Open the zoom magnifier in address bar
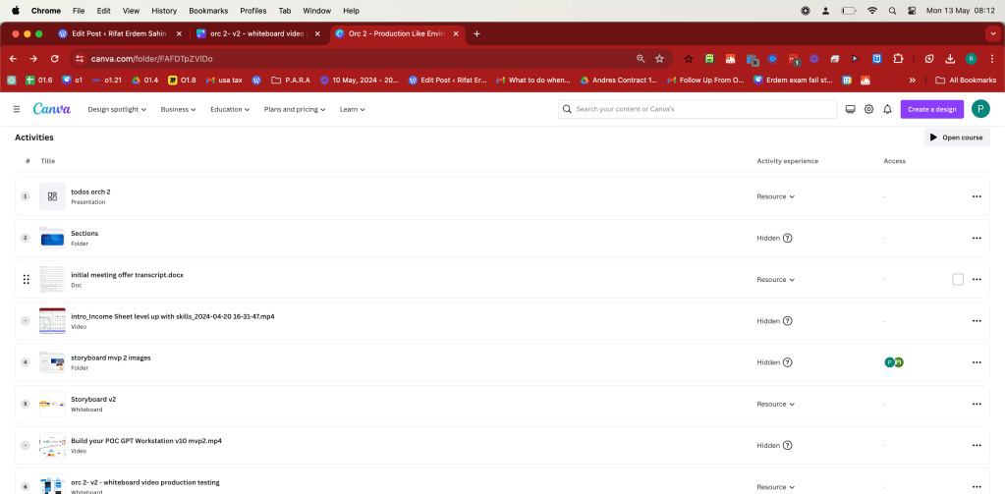This screenshot has height=494, width=1005. tap(641, 59)
